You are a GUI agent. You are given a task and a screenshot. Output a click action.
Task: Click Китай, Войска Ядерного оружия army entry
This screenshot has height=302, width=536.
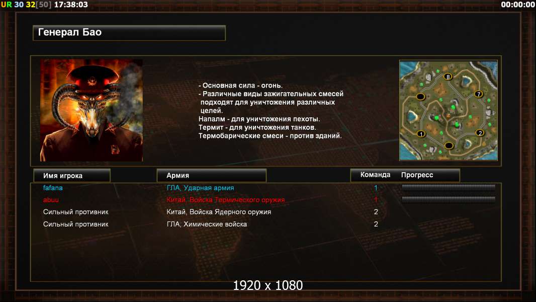219,212
